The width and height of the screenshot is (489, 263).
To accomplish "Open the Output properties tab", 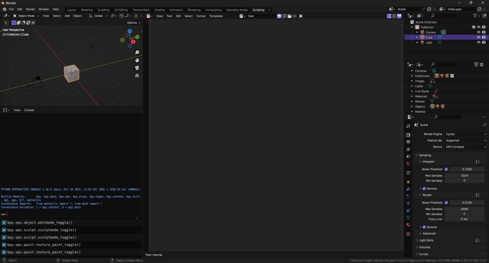I will [x=408, y=142].
